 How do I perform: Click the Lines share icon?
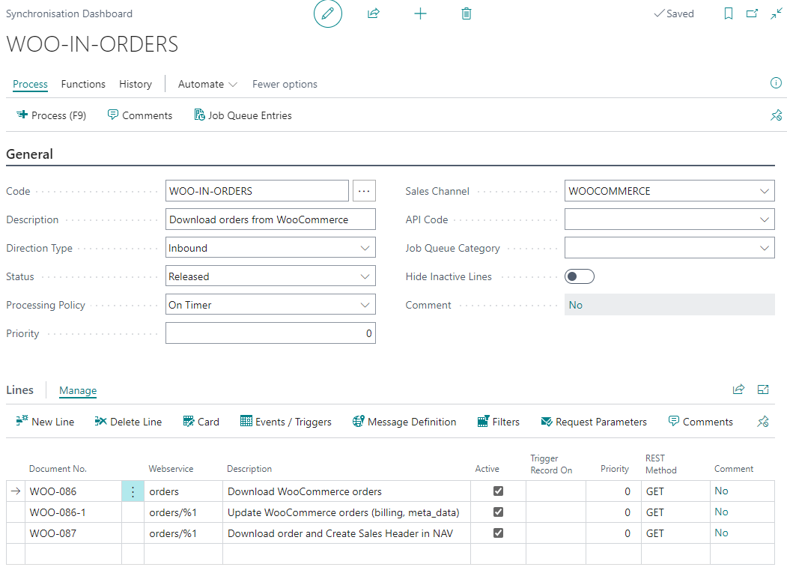738,389
